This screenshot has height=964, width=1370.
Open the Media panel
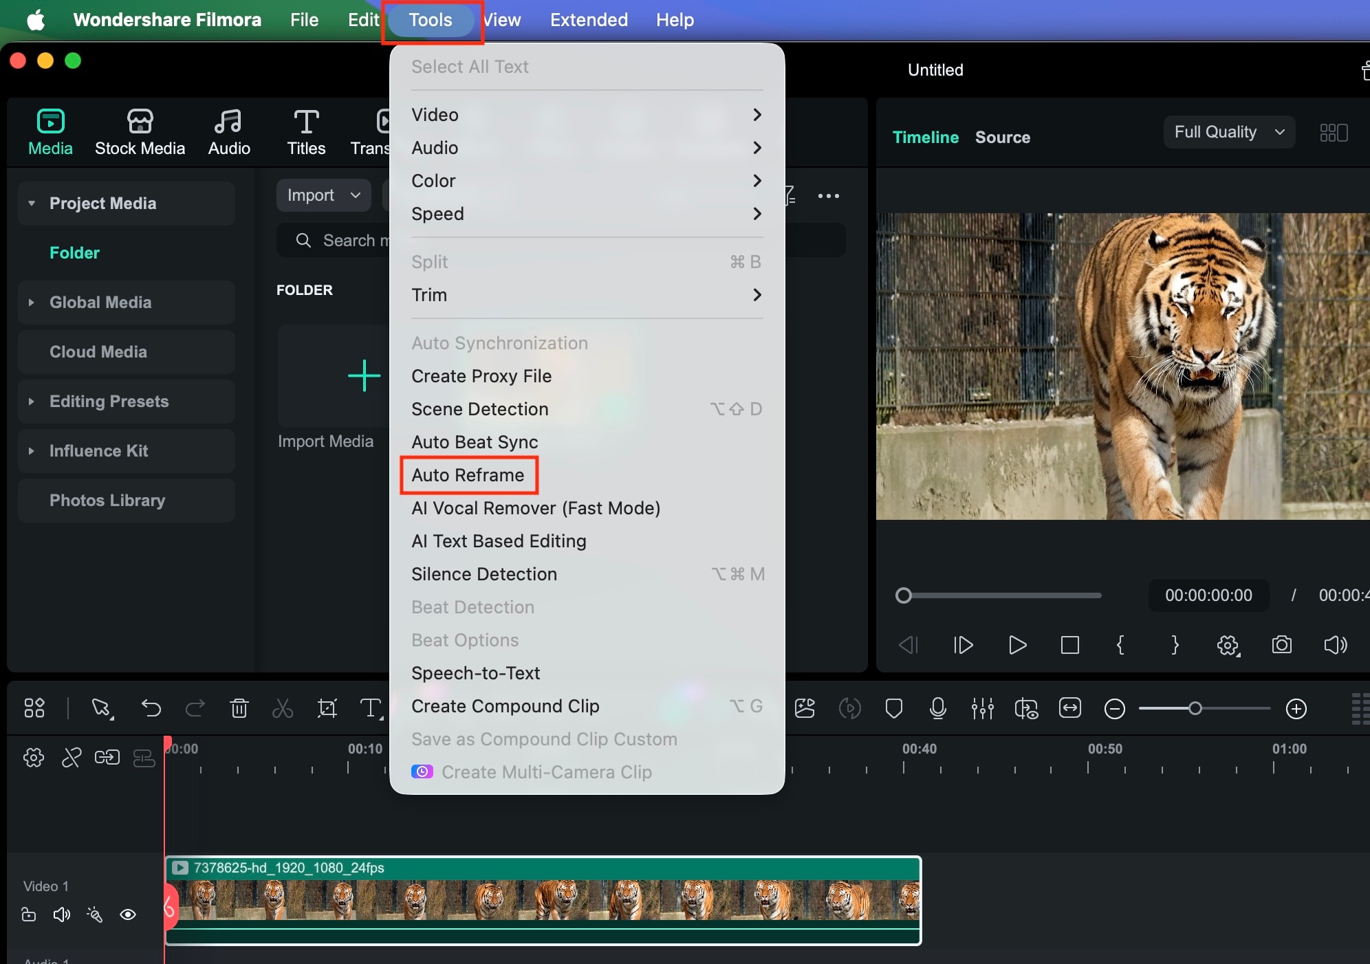point(50,131)
